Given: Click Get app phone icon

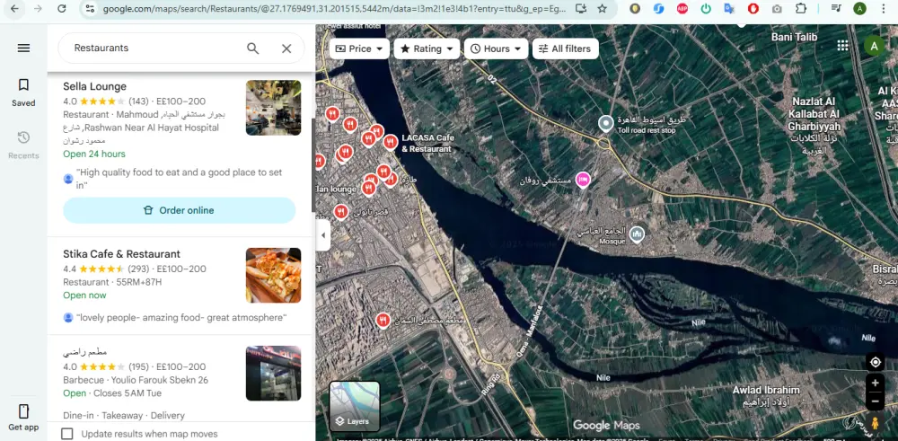Looking at the screenshot, I should click(23, 411).
